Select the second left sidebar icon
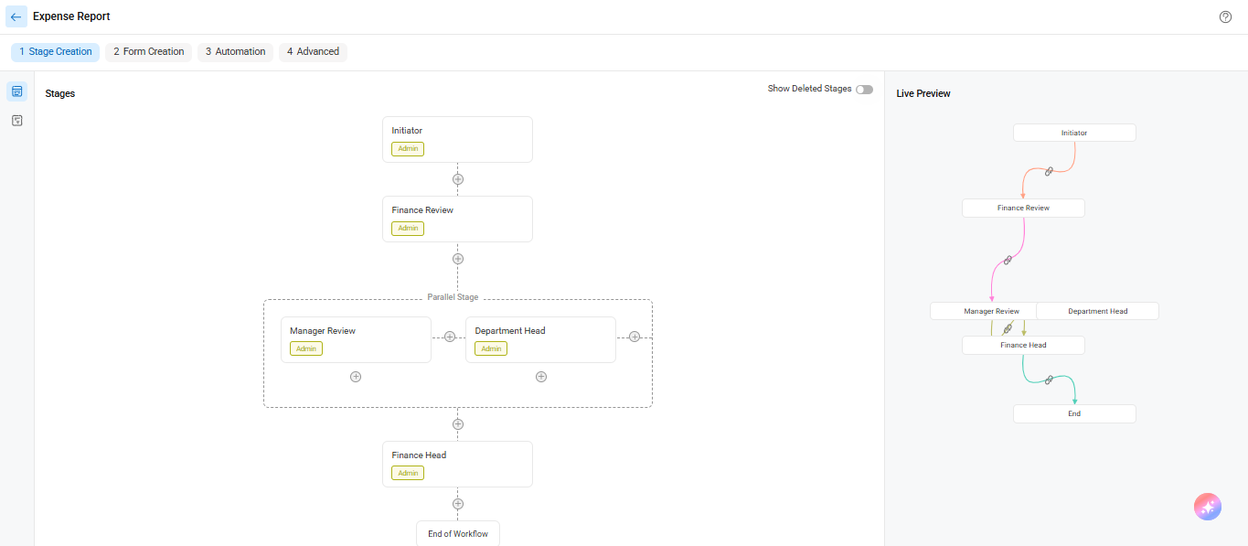 pyautogui.click(x=16, y=121)
